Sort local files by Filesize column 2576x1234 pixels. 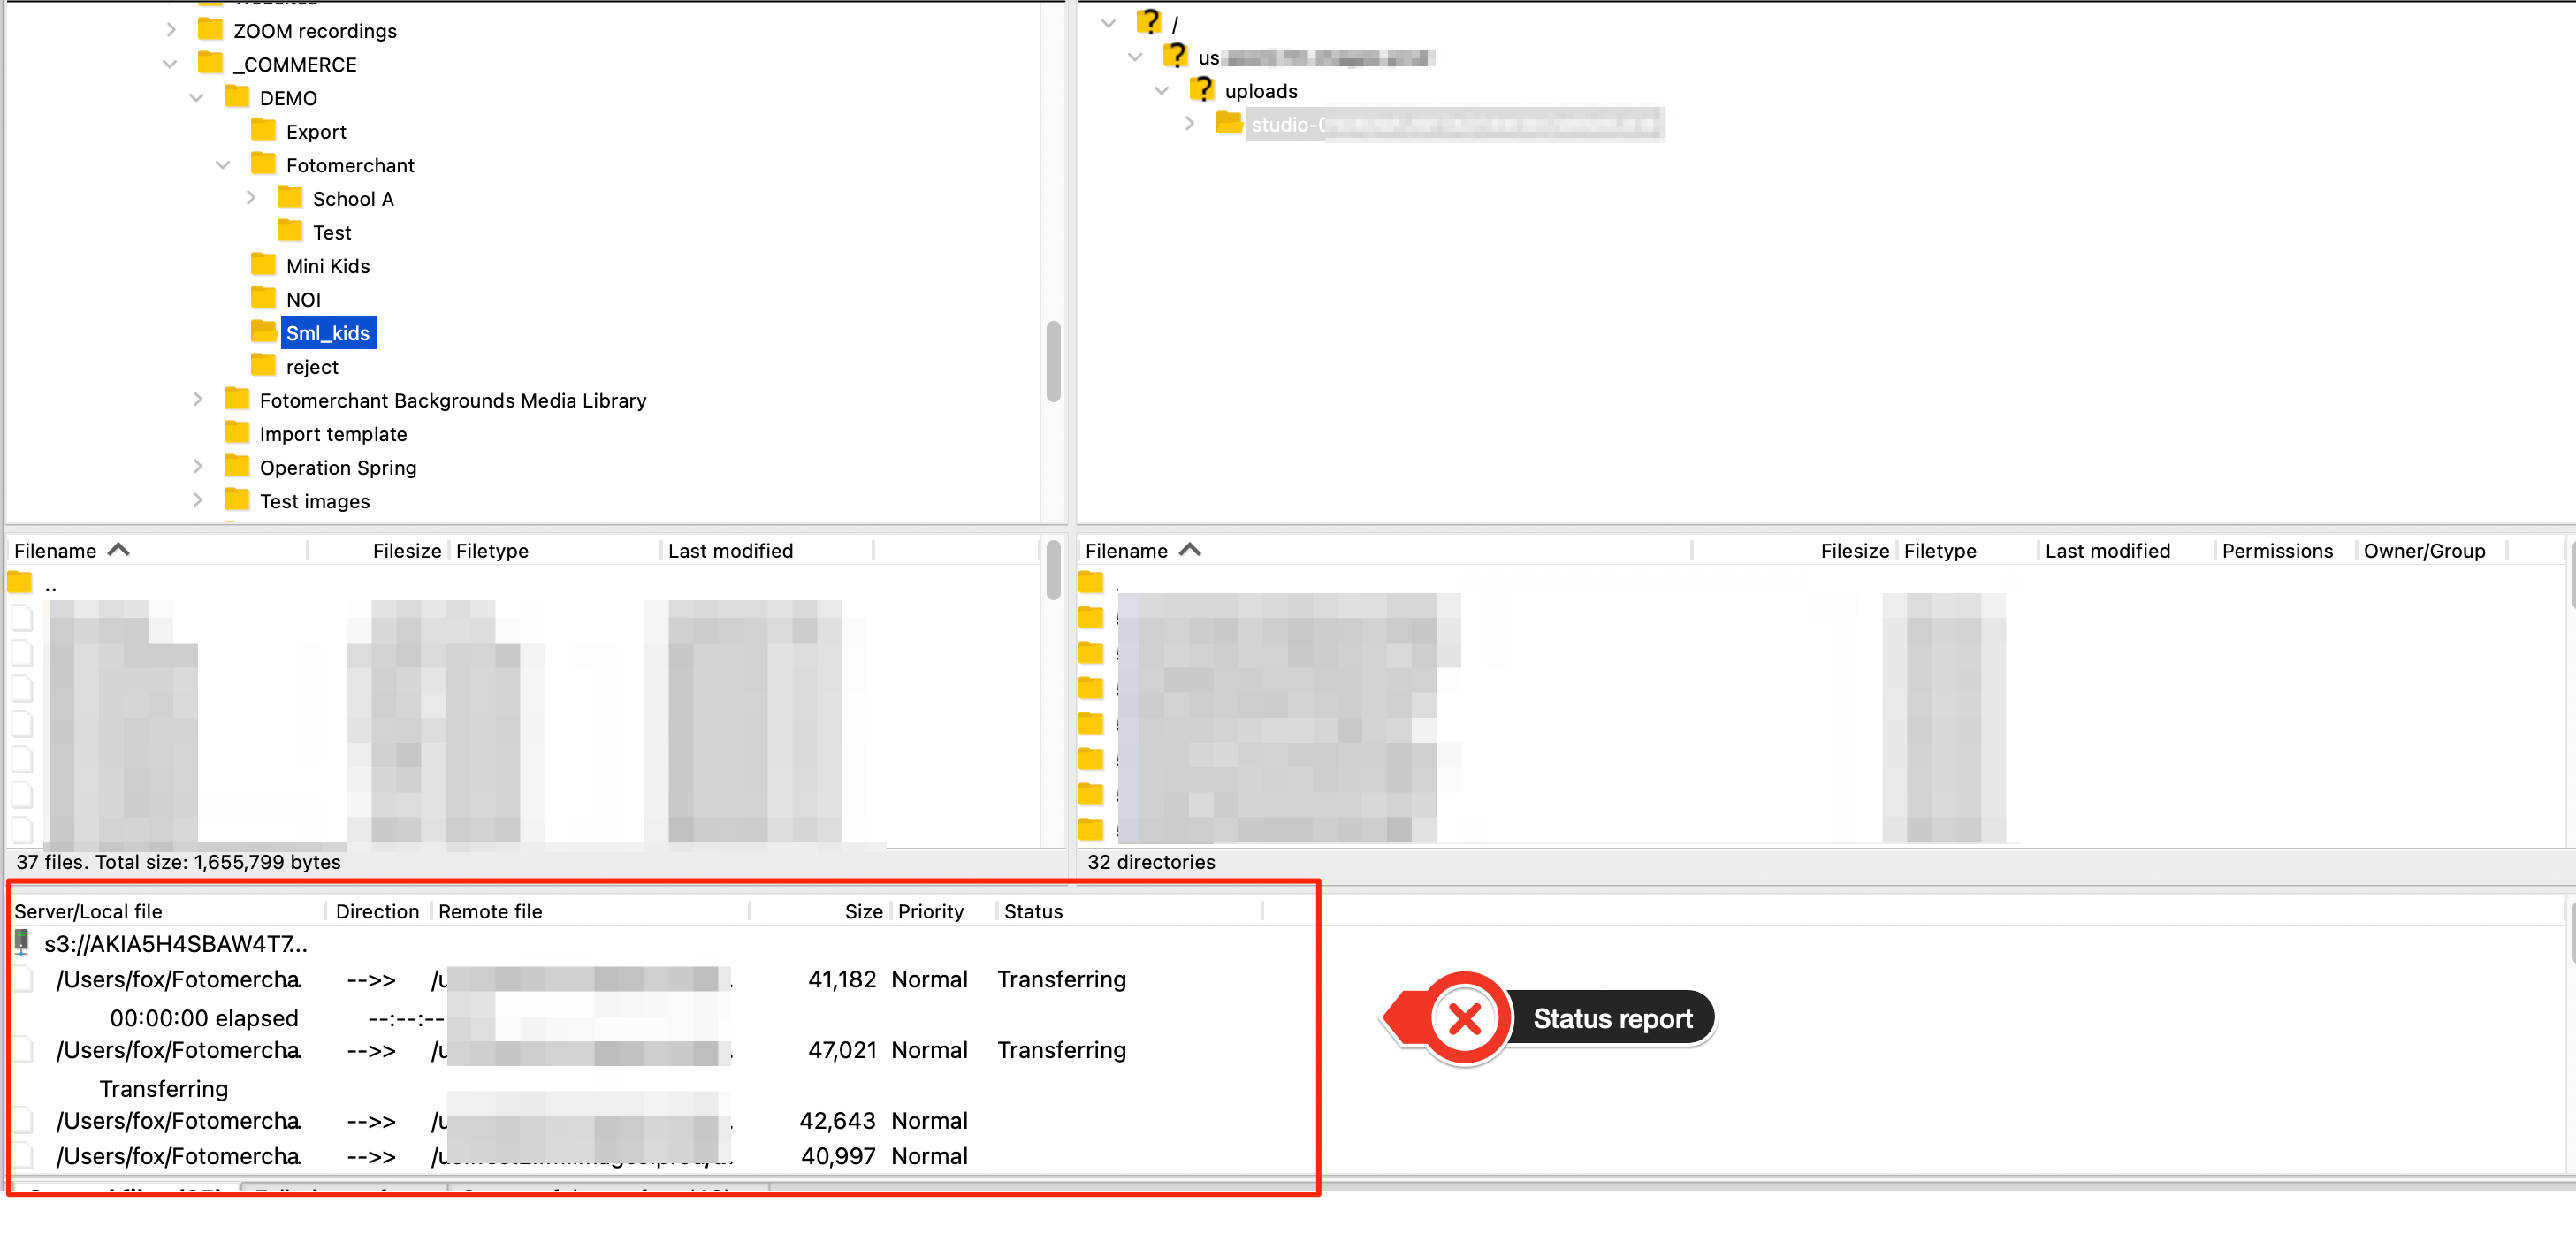click(379, 550)
